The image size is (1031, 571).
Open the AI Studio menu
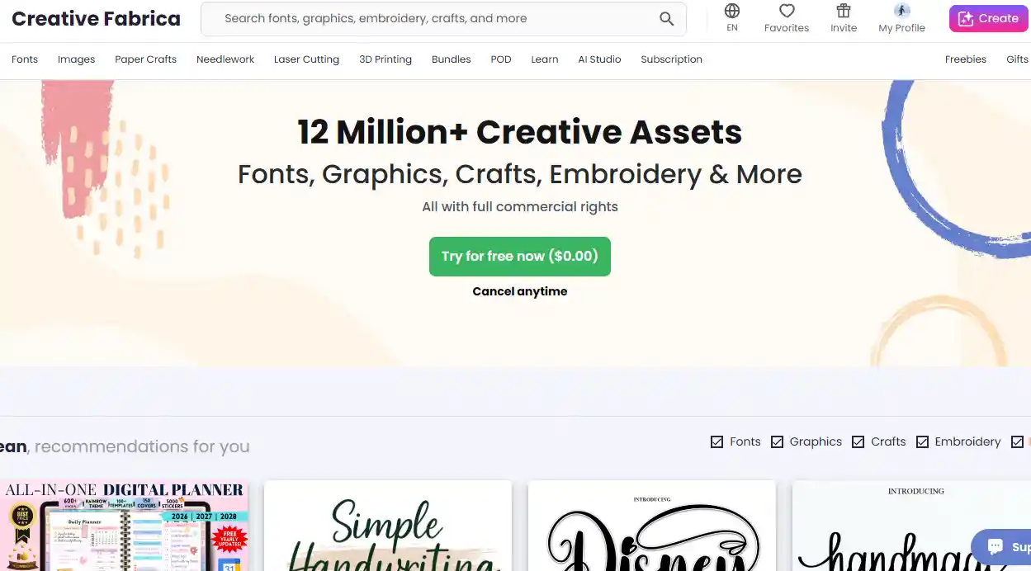tap(599, 59)
